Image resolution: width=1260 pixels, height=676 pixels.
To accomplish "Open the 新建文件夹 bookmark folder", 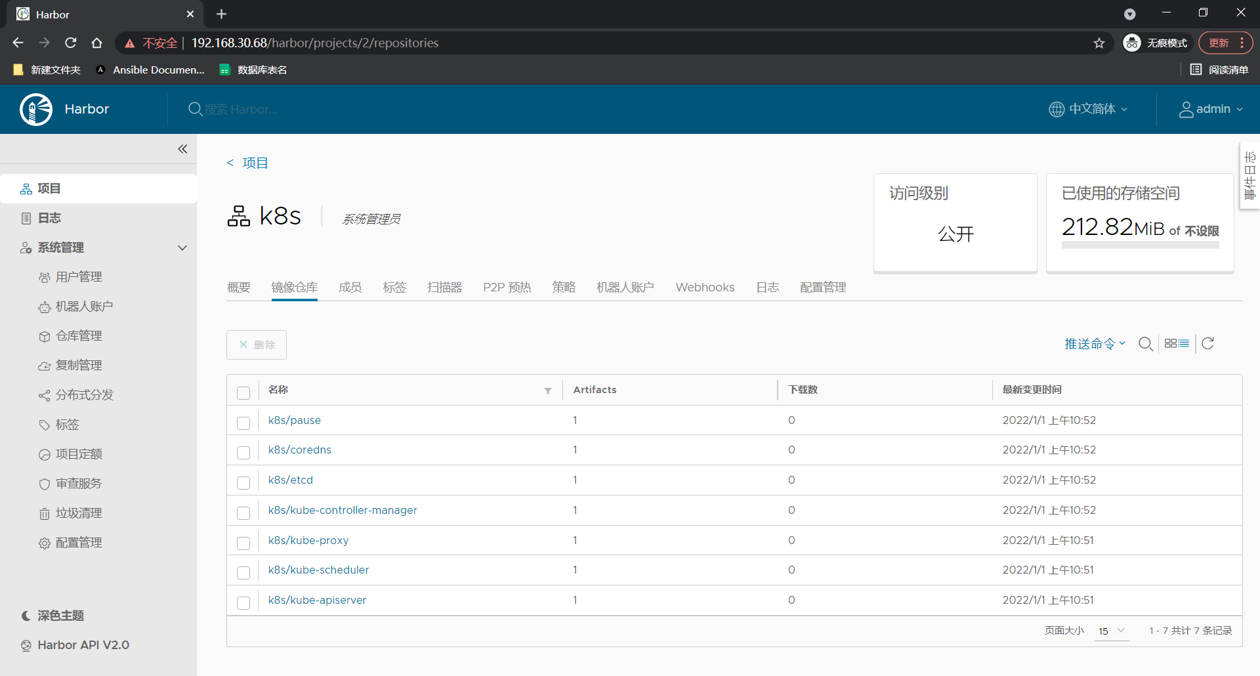I will click(47, 70).
